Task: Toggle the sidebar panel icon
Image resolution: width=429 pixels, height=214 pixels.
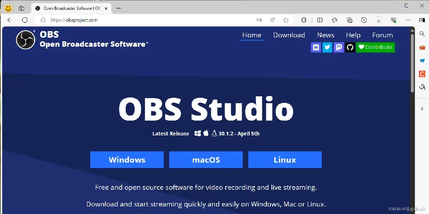Action: [x=422, y=20]
